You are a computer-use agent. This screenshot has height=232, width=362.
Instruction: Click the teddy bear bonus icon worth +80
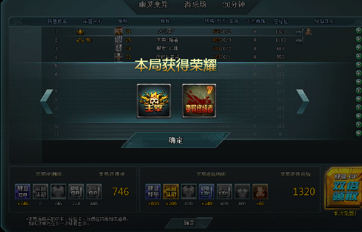coord(260,191)
